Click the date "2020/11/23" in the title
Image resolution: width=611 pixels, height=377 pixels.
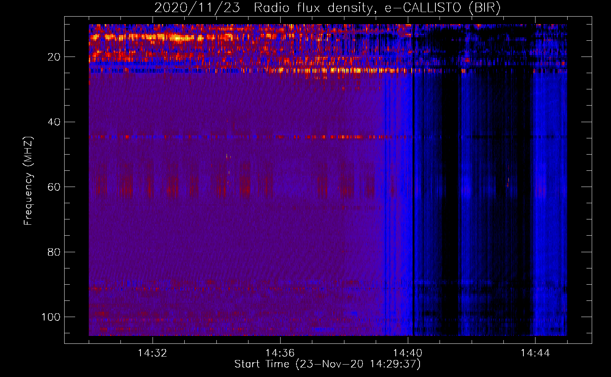197,8
